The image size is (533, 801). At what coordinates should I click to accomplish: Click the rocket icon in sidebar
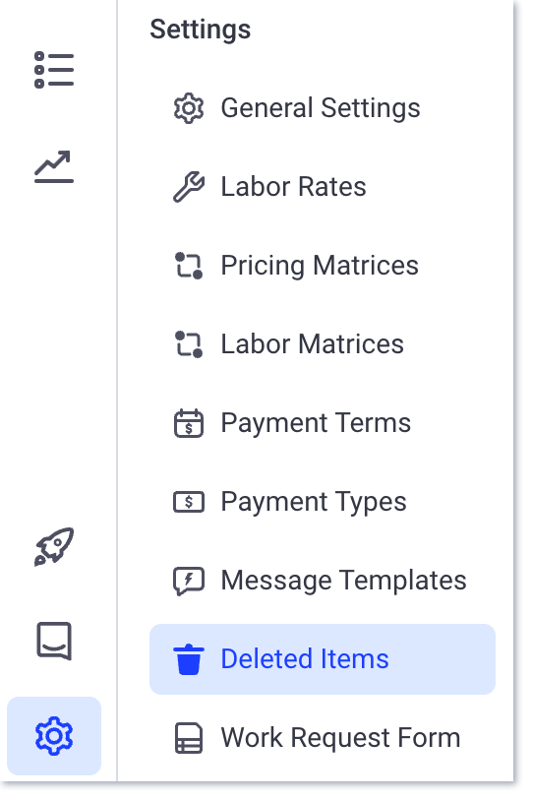54,546
